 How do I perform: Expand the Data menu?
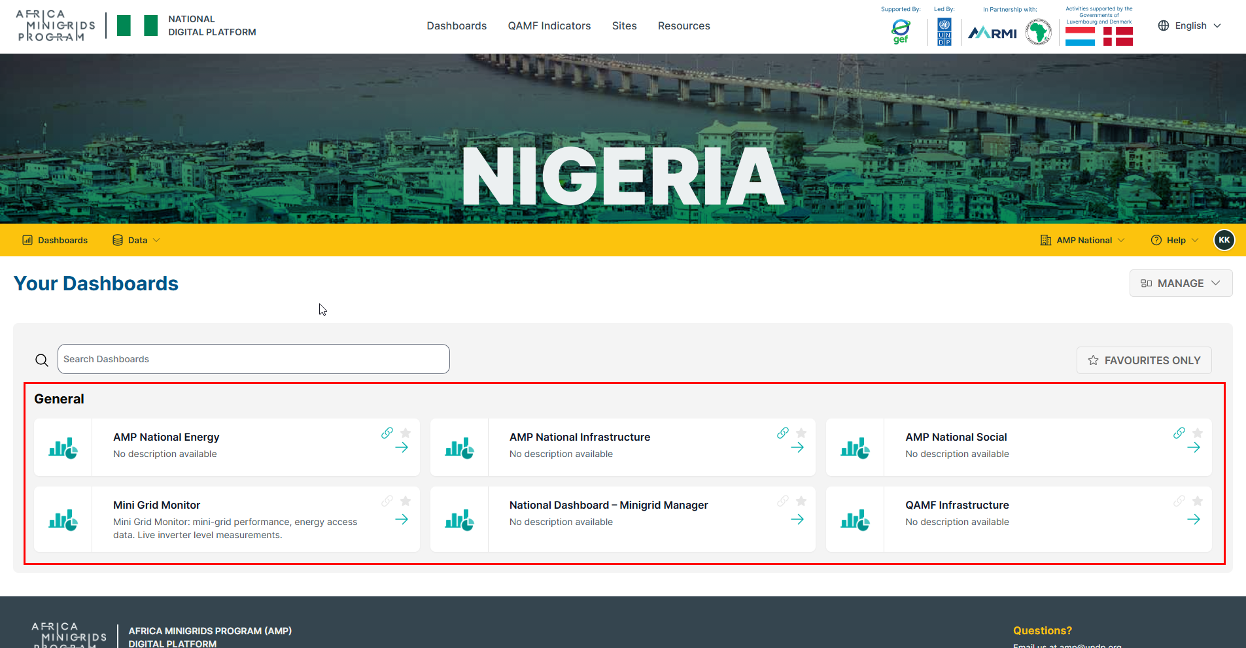(136, 240)
